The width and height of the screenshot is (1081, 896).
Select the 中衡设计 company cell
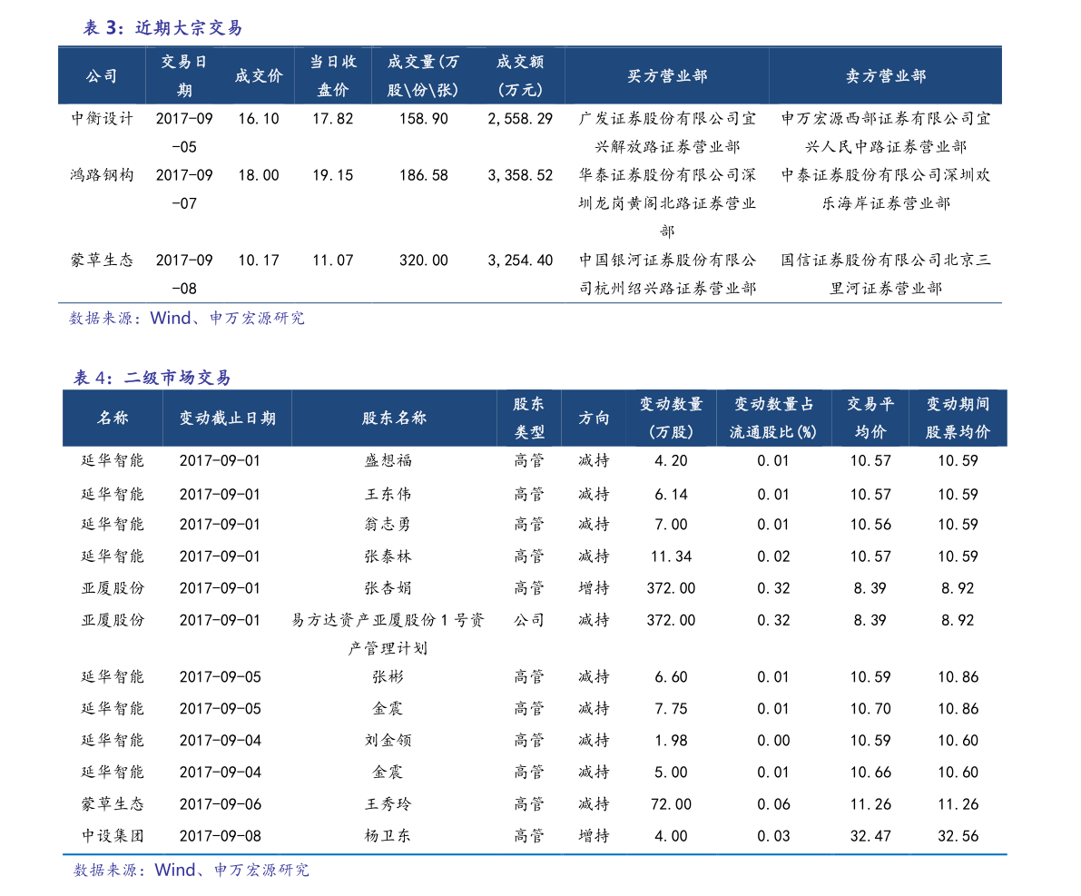102,119
